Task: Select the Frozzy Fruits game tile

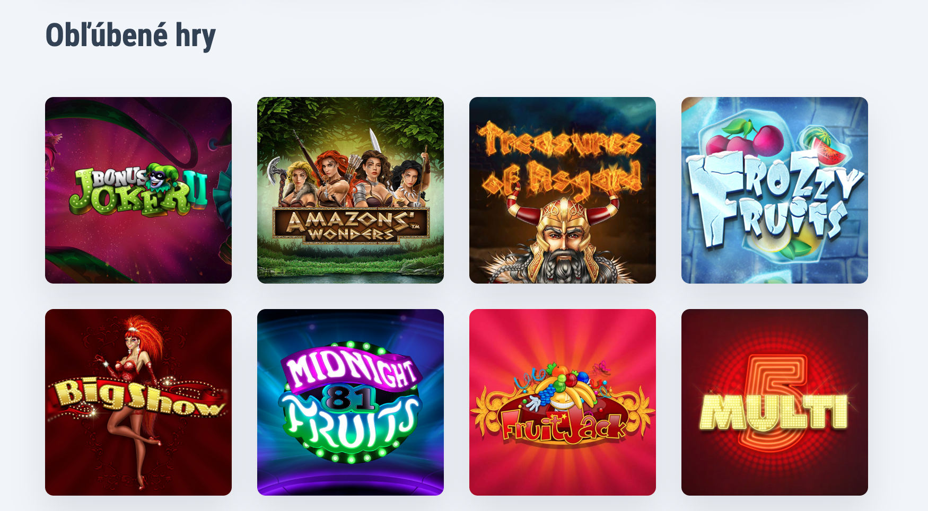Action: tap(775, 190)
